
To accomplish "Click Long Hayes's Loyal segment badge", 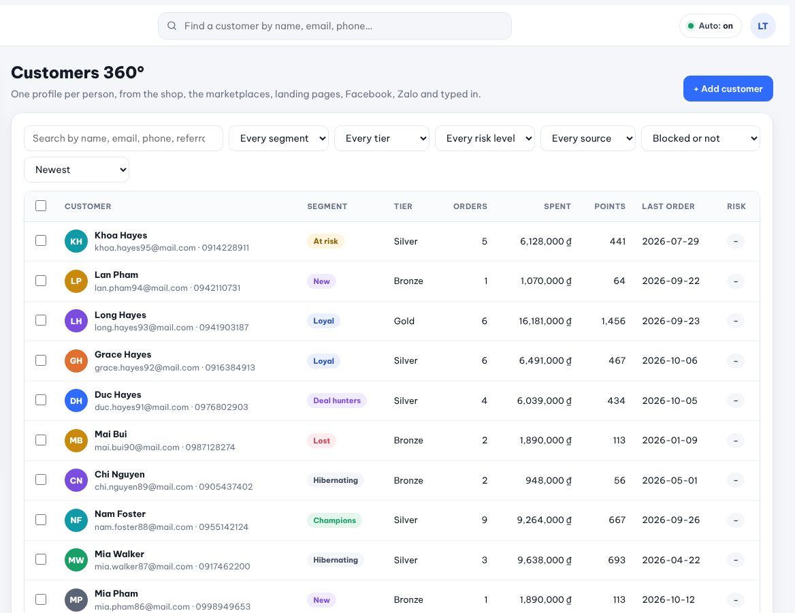I will click(x=323, y=321).
